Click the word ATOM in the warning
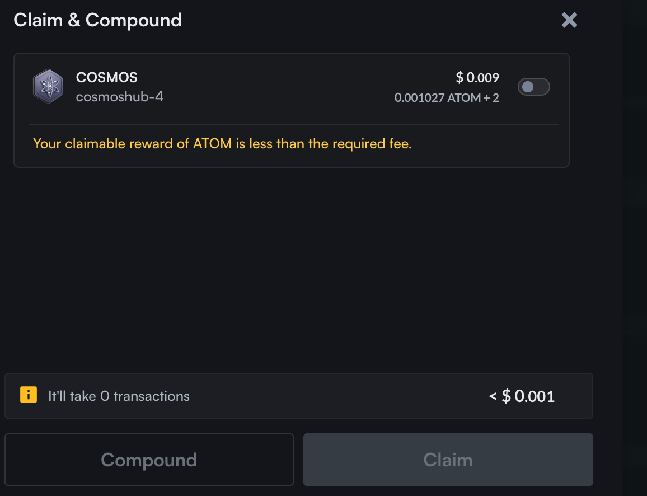The width and height of the screenshot is (647, 496). tap(213, 144)
